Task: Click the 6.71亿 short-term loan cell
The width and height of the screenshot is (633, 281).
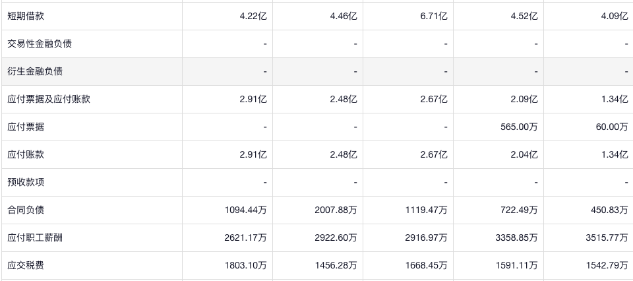Action: (x=433, y=16)
